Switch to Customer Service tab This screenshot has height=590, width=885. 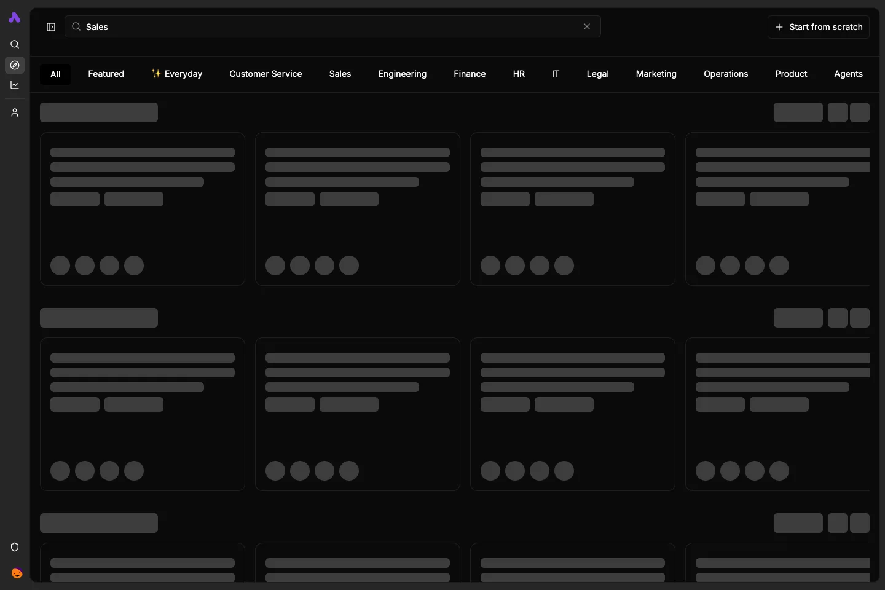(265, 74)
